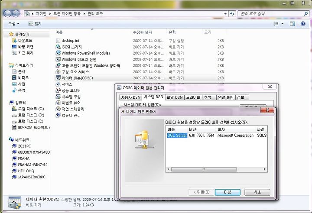Select 구성 요소 서비스 icon
Screen dimensions: 312x213
tap(58, 71)
